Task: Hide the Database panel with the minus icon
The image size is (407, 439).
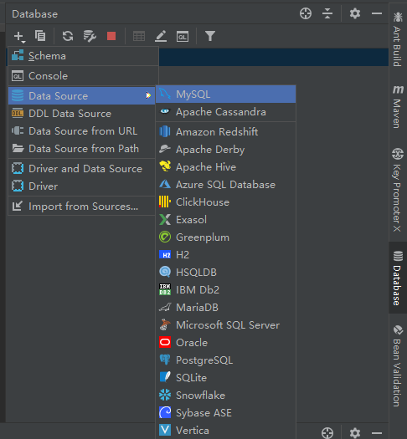Action: (377, 13)
